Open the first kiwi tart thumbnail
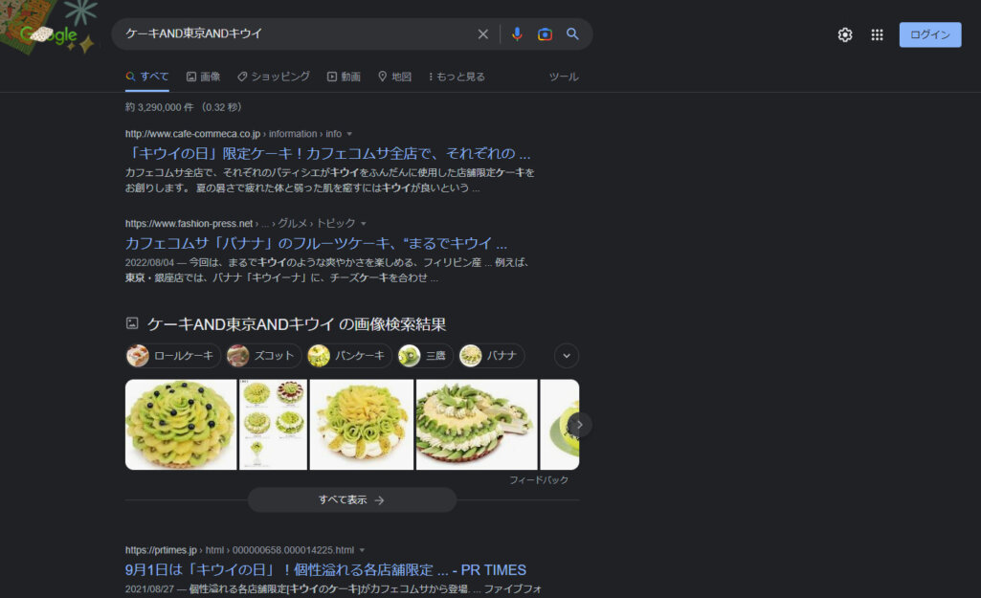Viewport: 981px width, 598px height. click(x=181, y=425)
